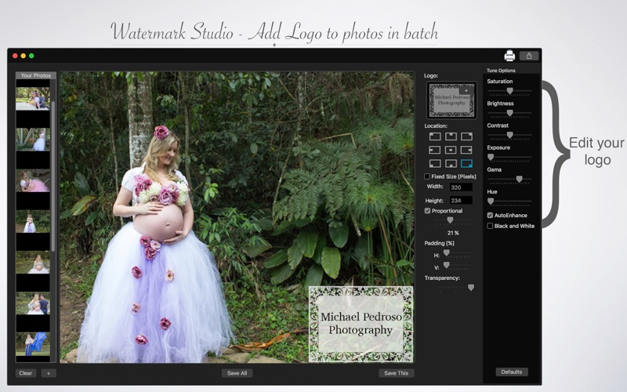This screenshot has width=627, height=392.
Task: Click the Clear button
Action: pyautogui.click(x=26, y=373)
